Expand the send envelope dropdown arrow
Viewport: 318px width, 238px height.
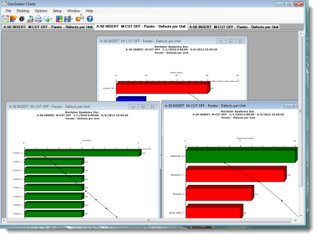51,19
